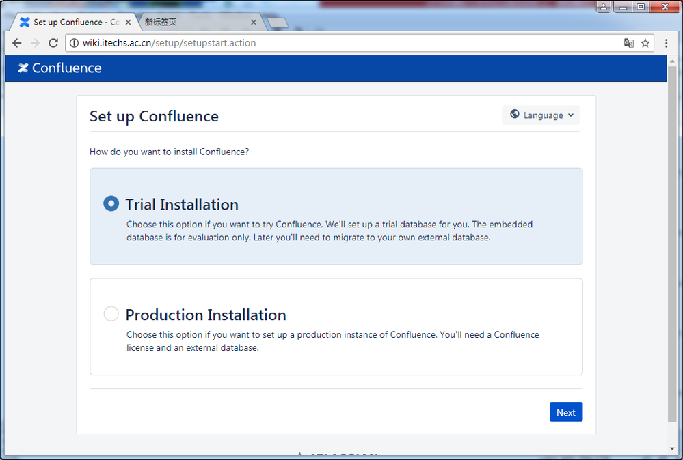Click the Set up Confluence page title
Screen dimensions: 683x460
click(x=155, y=117)
